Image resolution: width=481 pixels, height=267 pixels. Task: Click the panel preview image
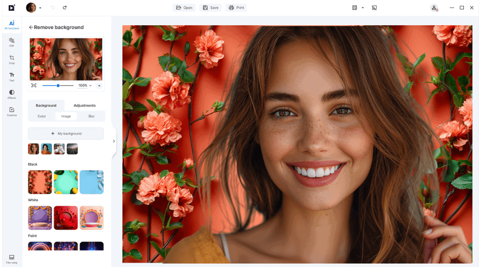[x=66, y=59]
